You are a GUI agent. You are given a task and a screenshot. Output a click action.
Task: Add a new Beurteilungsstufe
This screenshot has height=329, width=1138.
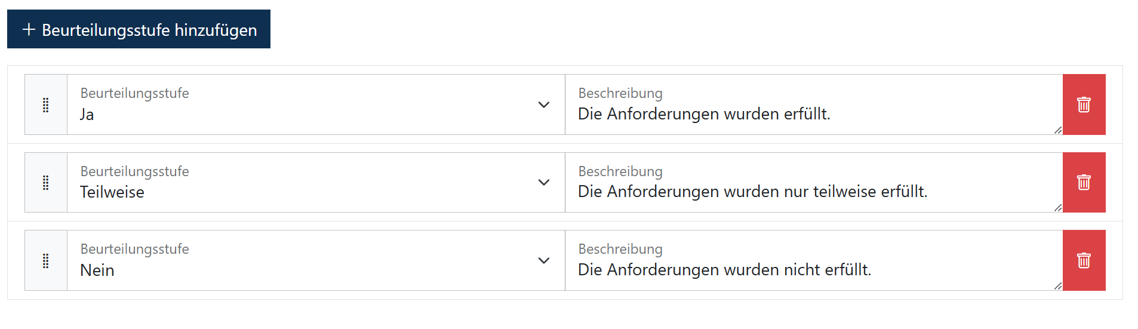139,29
